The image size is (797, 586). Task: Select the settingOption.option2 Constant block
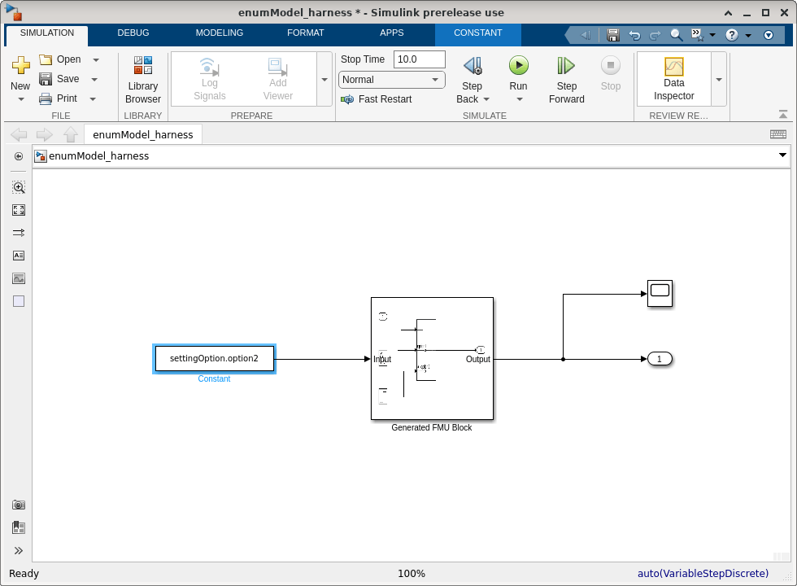214,359
